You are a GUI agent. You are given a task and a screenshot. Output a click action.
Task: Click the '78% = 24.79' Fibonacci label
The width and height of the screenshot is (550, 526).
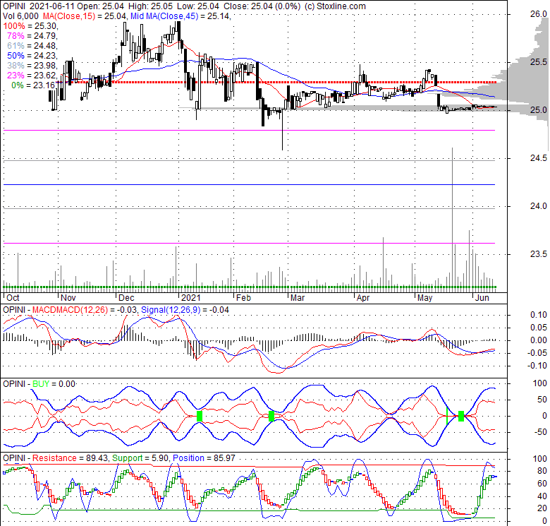(32, 36)
